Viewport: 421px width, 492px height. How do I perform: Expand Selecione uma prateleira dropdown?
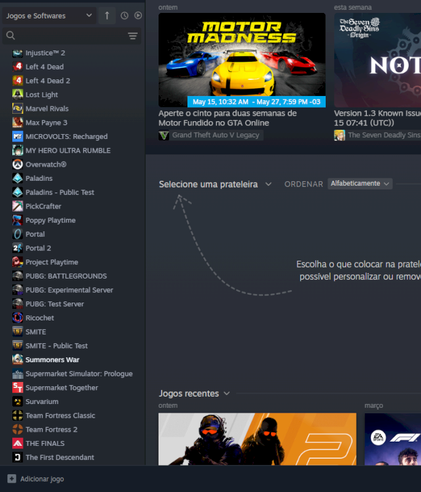[x=215, y=184]
